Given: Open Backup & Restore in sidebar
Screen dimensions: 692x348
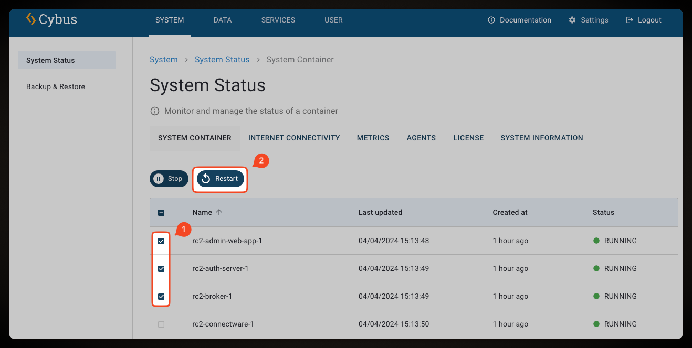Looking at the screenshot, I should [56, 86].
